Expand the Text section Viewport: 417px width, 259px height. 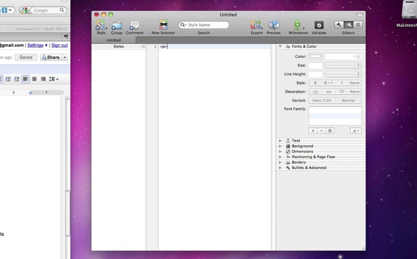280,141
